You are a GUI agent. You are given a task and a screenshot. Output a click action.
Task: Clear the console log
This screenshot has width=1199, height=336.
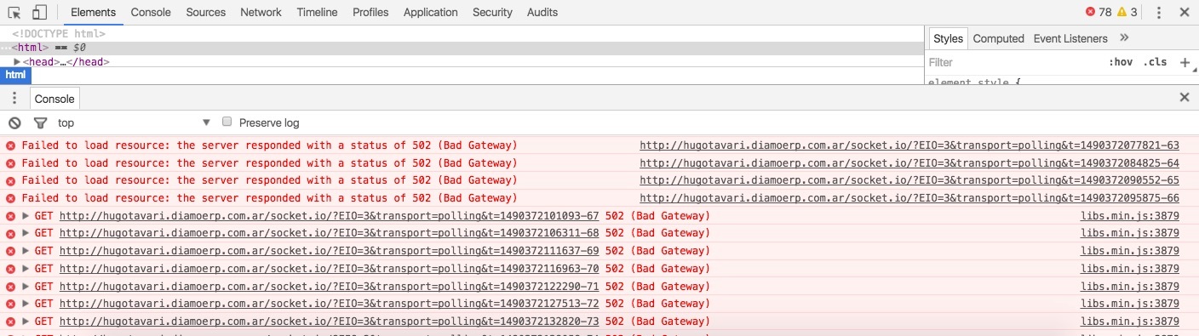point(14,122)
